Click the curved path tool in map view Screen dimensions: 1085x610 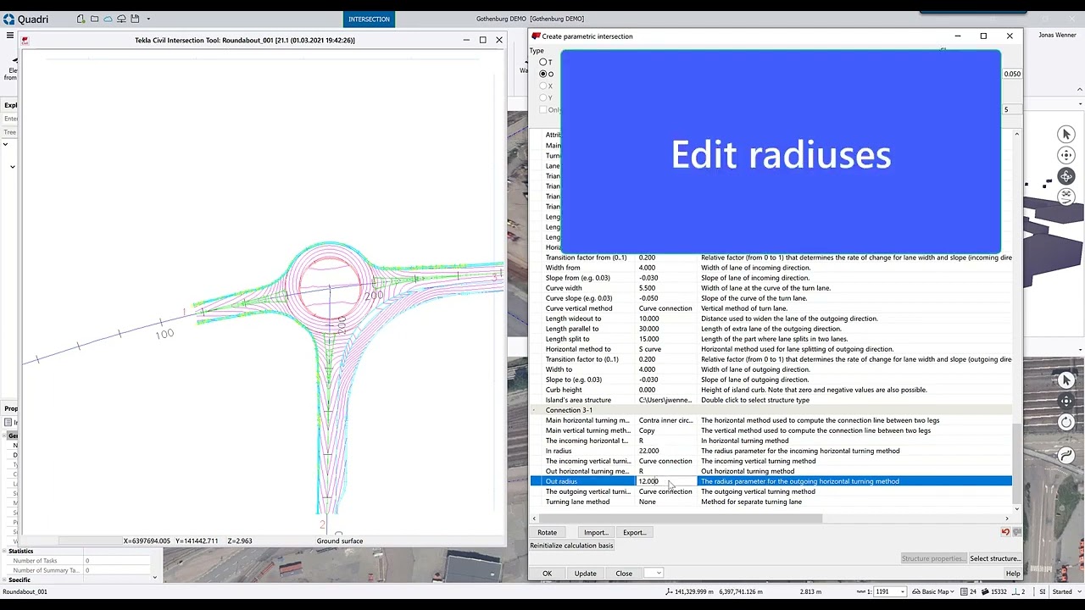(1066, 455)
